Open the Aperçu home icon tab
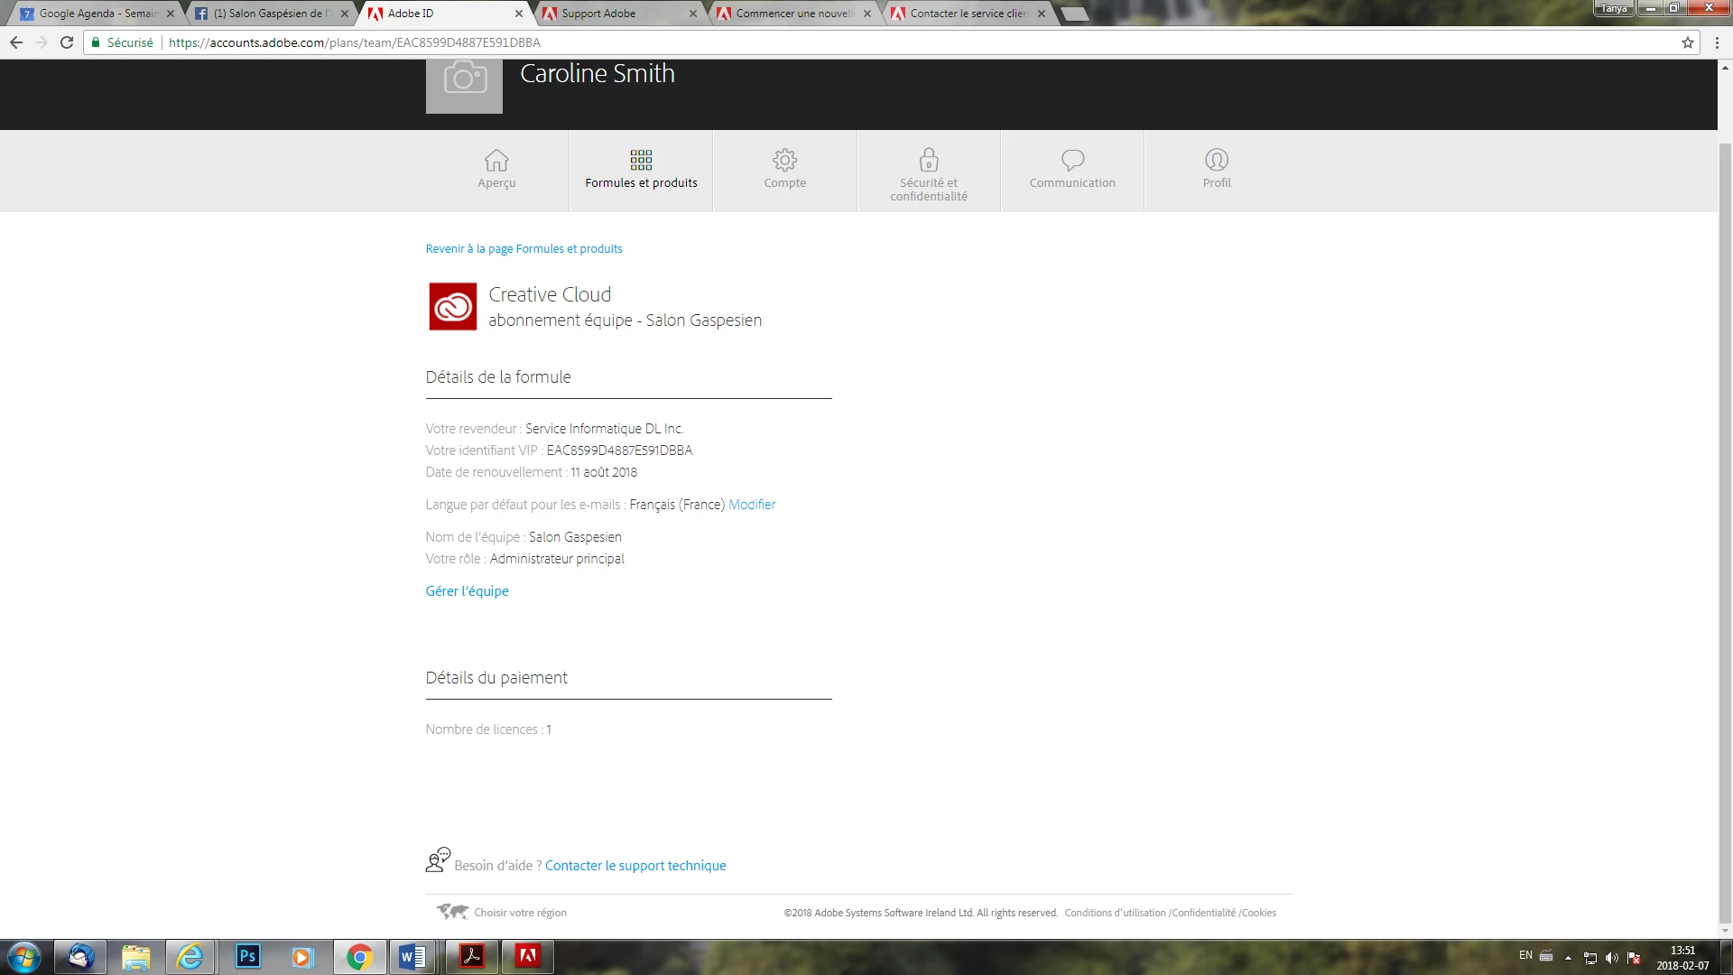This screenshot has height=975, width=1733. (x=496, y=161)
